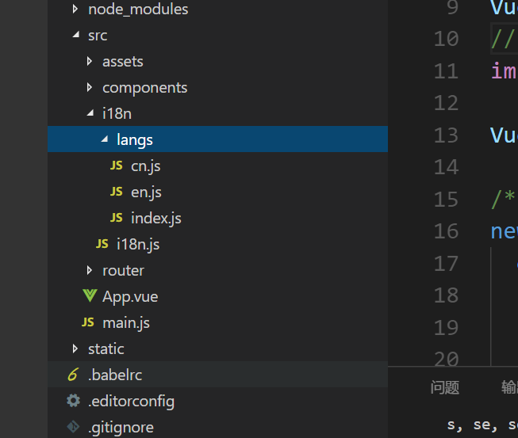Open the main.js file
The height and width of the screenshot is (438, 518).
click(126, 323)
